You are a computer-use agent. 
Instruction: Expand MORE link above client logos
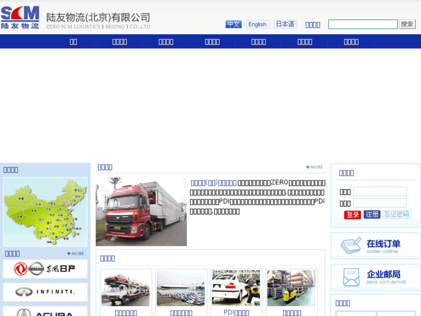coord(75,253)
